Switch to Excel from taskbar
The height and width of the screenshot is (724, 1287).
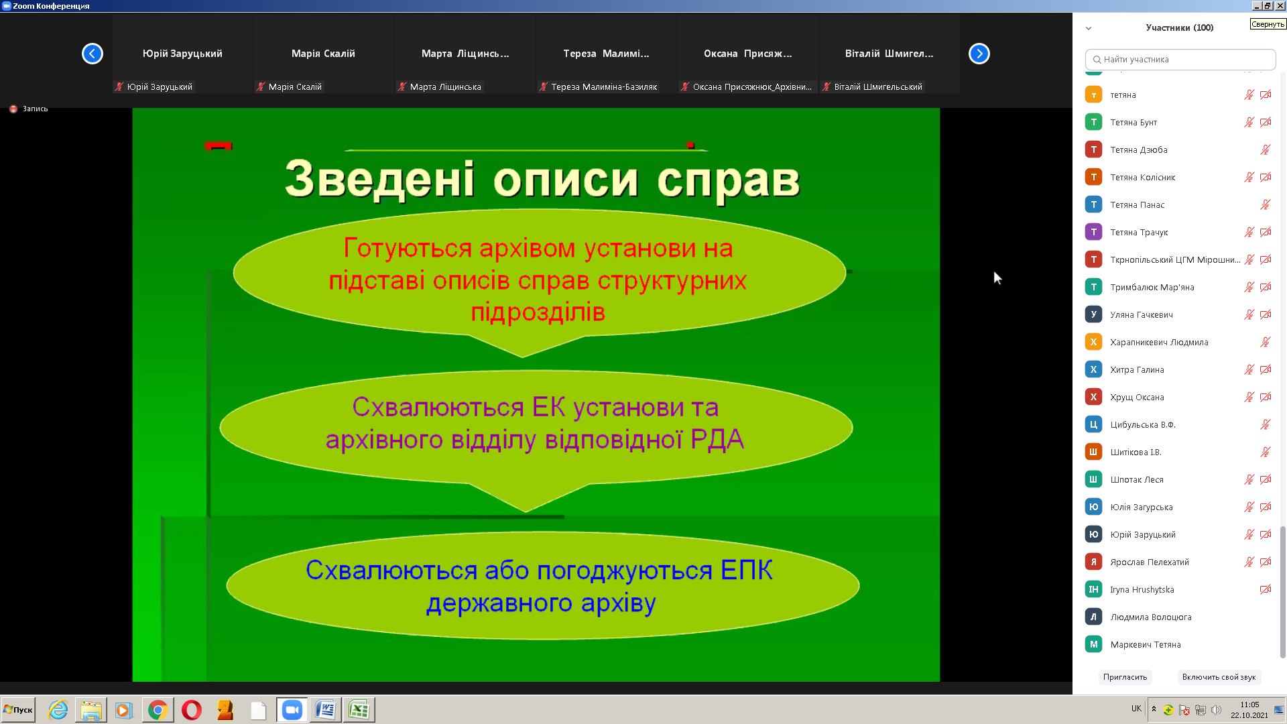[x=359, y=710]
